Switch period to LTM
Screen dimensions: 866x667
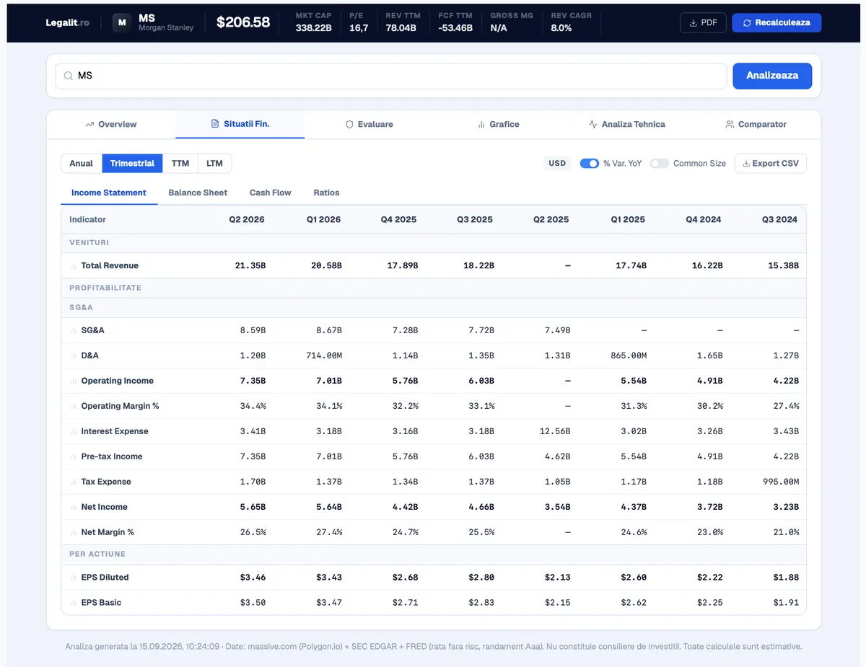point(214,164)
